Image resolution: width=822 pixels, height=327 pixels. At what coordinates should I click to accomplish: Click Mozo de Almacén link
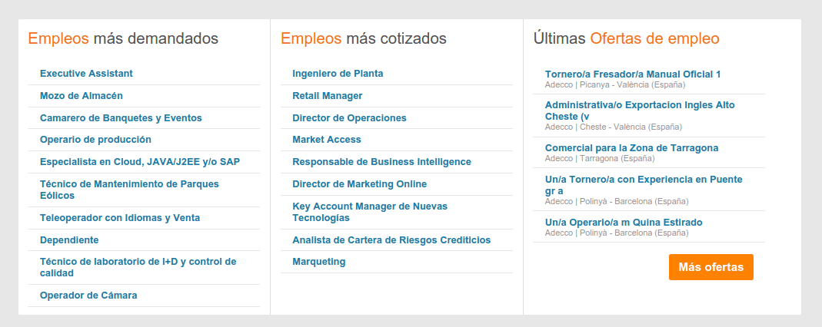[x=82, y=96]
